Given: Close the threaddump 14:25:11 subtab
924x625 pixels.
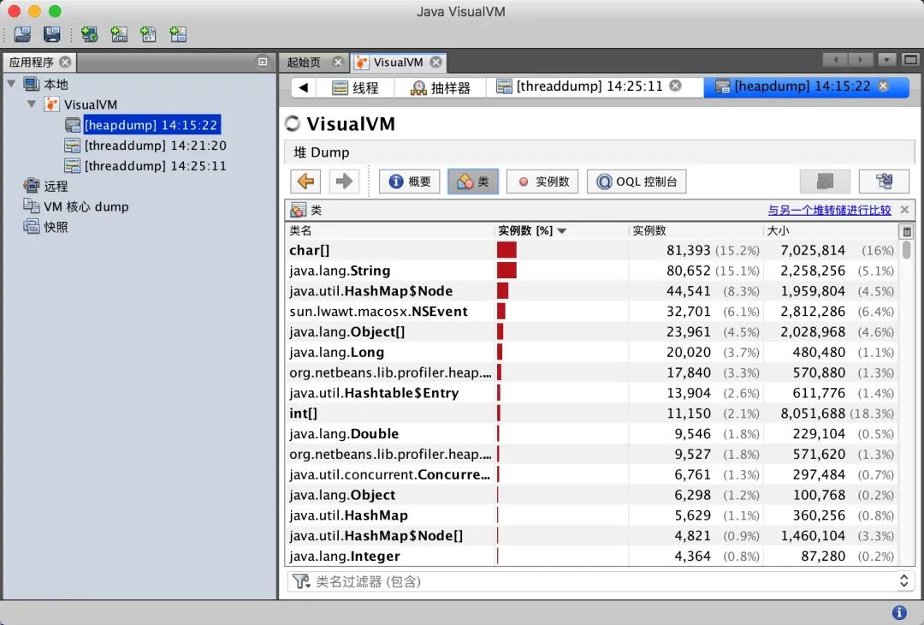Looking at the screenshot, I should point(675,86).
